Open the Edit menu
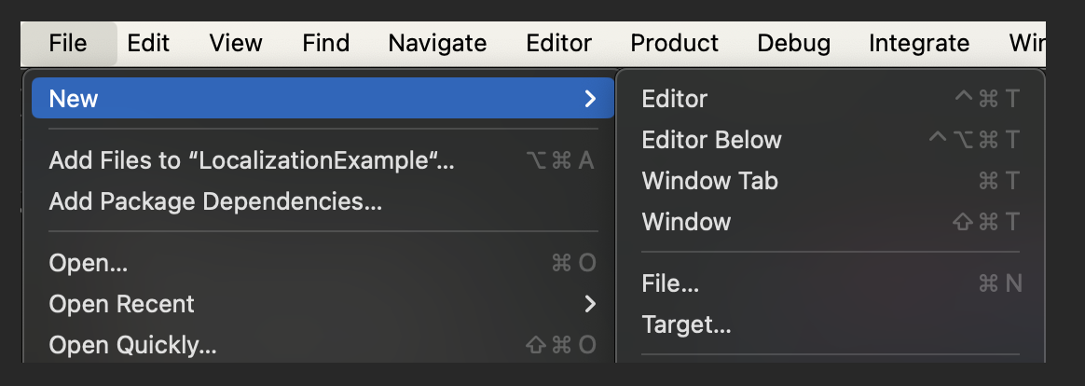Image resolution: width=1085 pixels, height=386 pixels. pos(148,44)
